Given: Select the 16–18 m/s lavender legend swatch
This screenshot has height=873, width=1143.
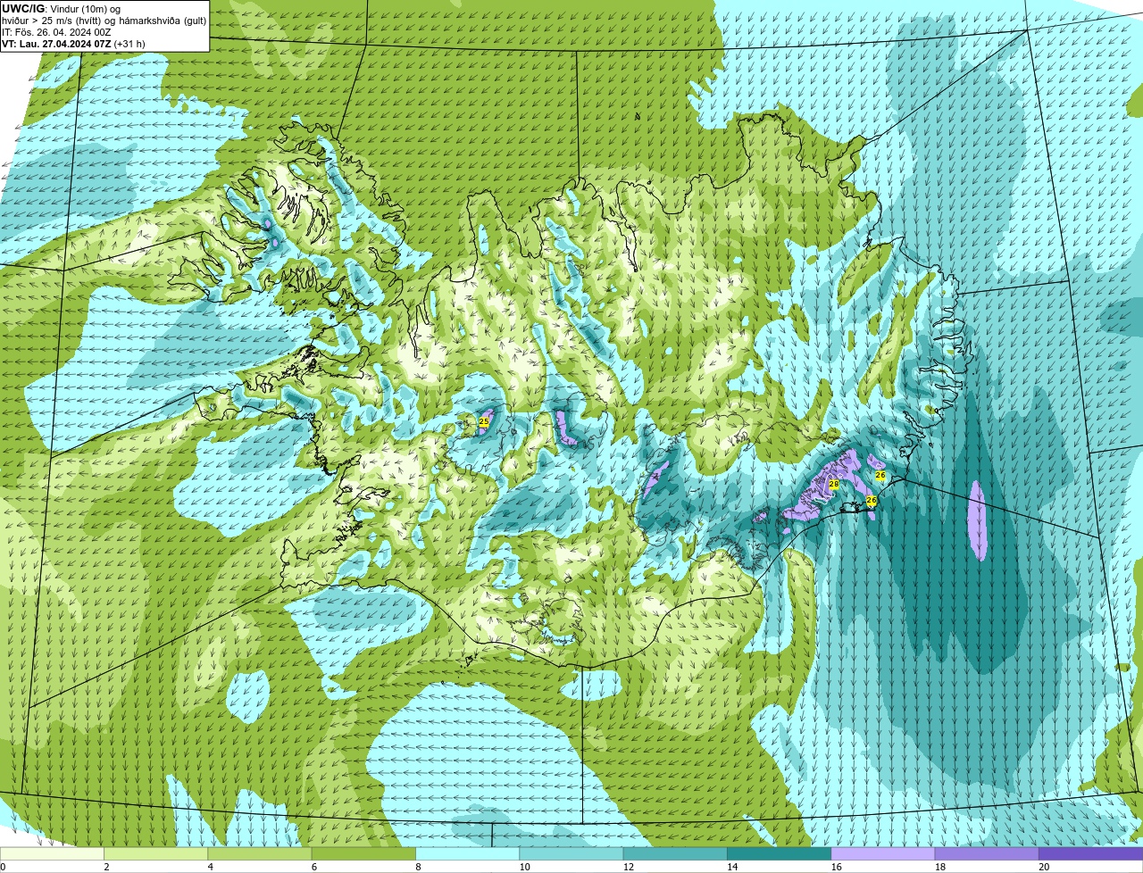Looking at the screenshot, I should click(882, 853).
